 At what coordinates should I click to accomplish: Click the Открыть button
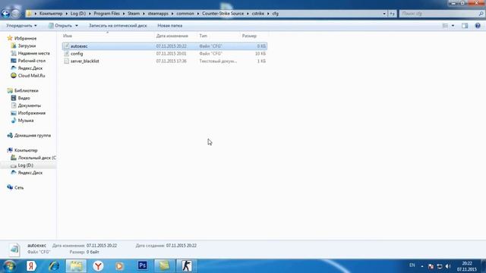[60, 26]
